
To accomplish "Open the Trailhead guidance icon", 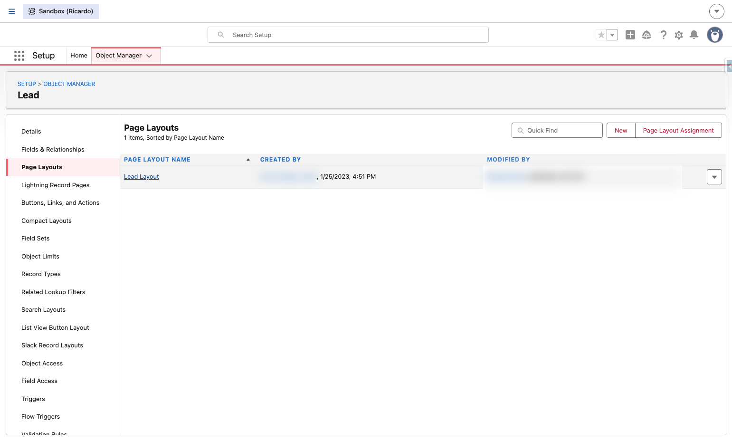I will [x=646, y=35].
